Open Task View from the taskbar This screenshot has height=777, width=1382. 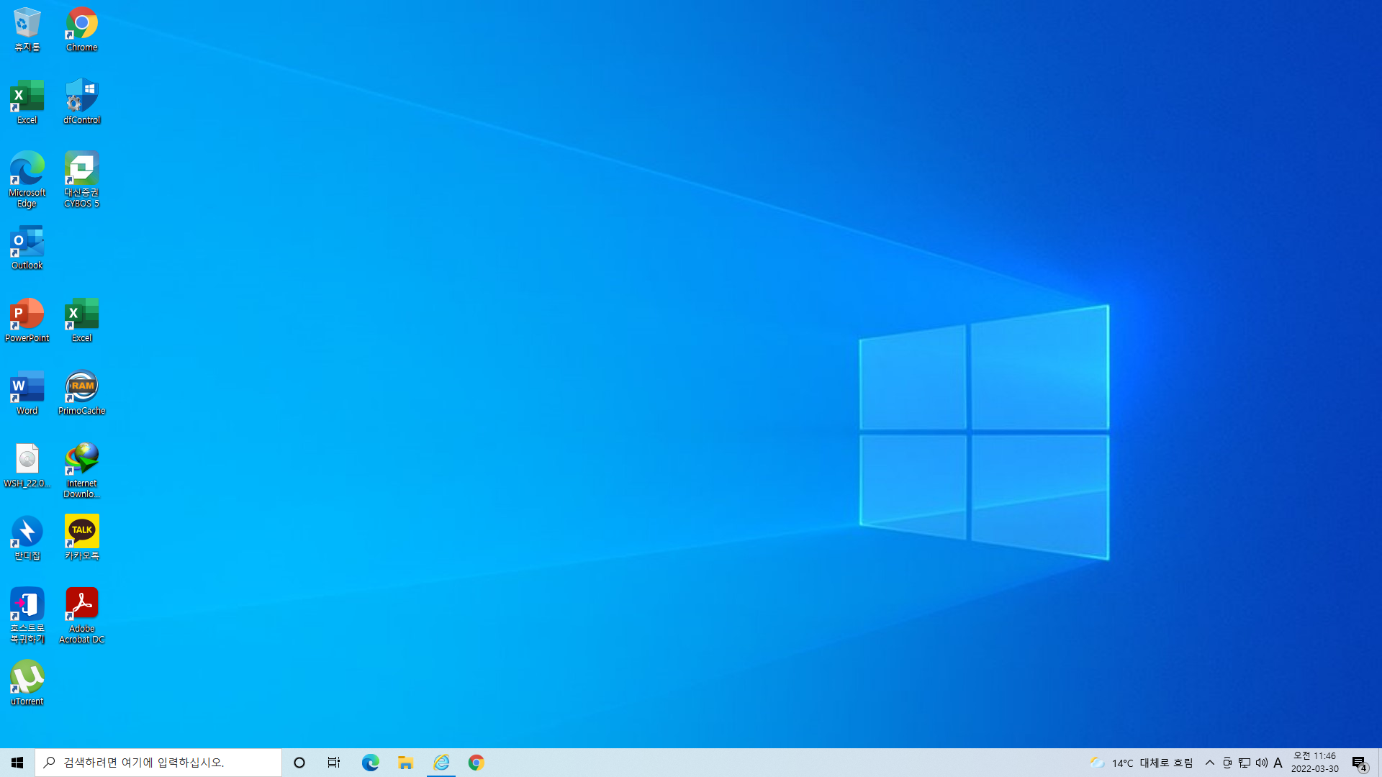[334, 763]
